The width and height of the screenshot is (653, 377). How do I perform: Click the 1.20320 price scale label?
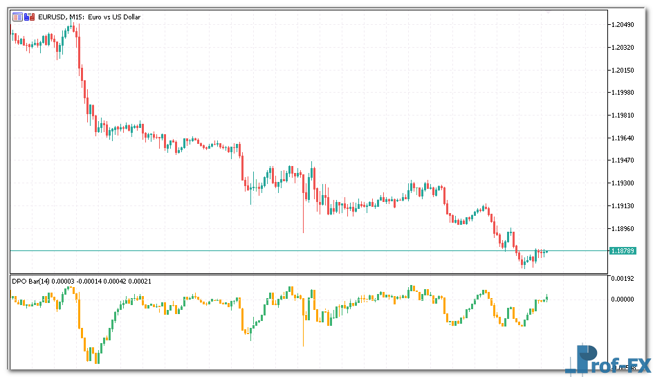623,48
